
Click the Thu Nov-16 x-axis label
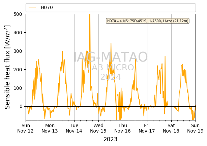[x=123, y=128]
